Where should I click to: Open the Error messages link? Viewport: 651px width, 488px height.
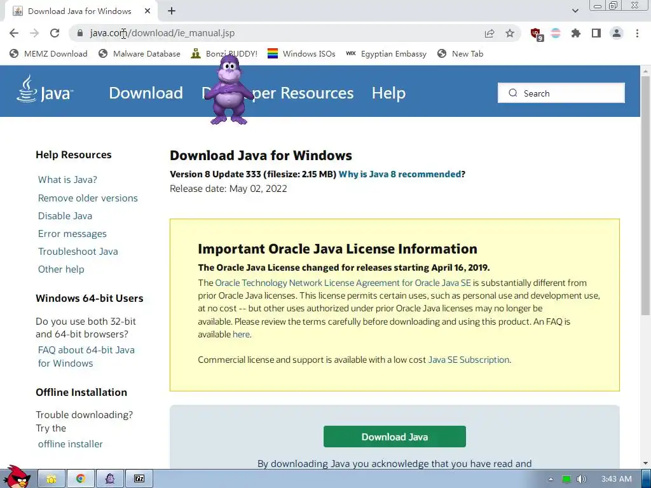pyautogui.click(x=72, y=234)
